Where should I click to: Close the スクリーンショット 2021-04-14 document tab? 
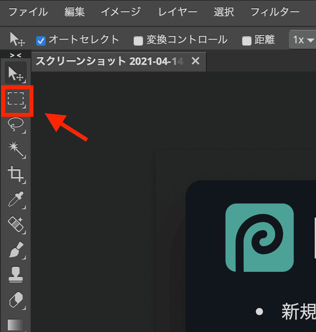(195, 61)
